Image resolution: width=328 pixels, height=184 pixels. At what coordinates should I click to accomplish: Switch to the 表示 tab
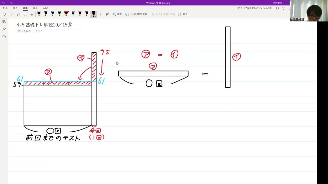35,8
